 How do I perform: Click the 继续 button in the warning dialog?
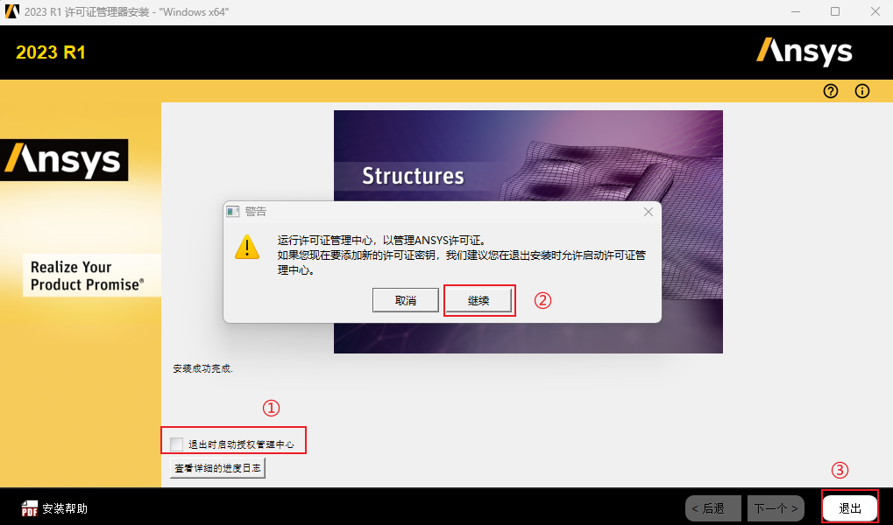pyautogui.click(x=478, y=300)
